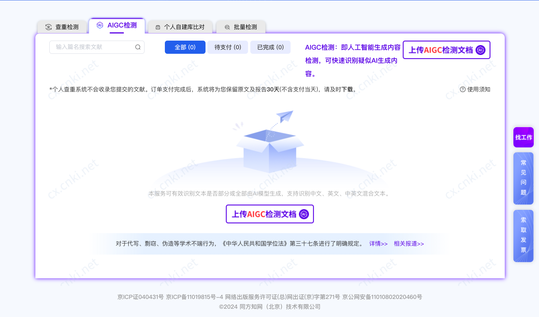
Task: Open the 相关报道>> link
Action: click(x=408, y=244)
